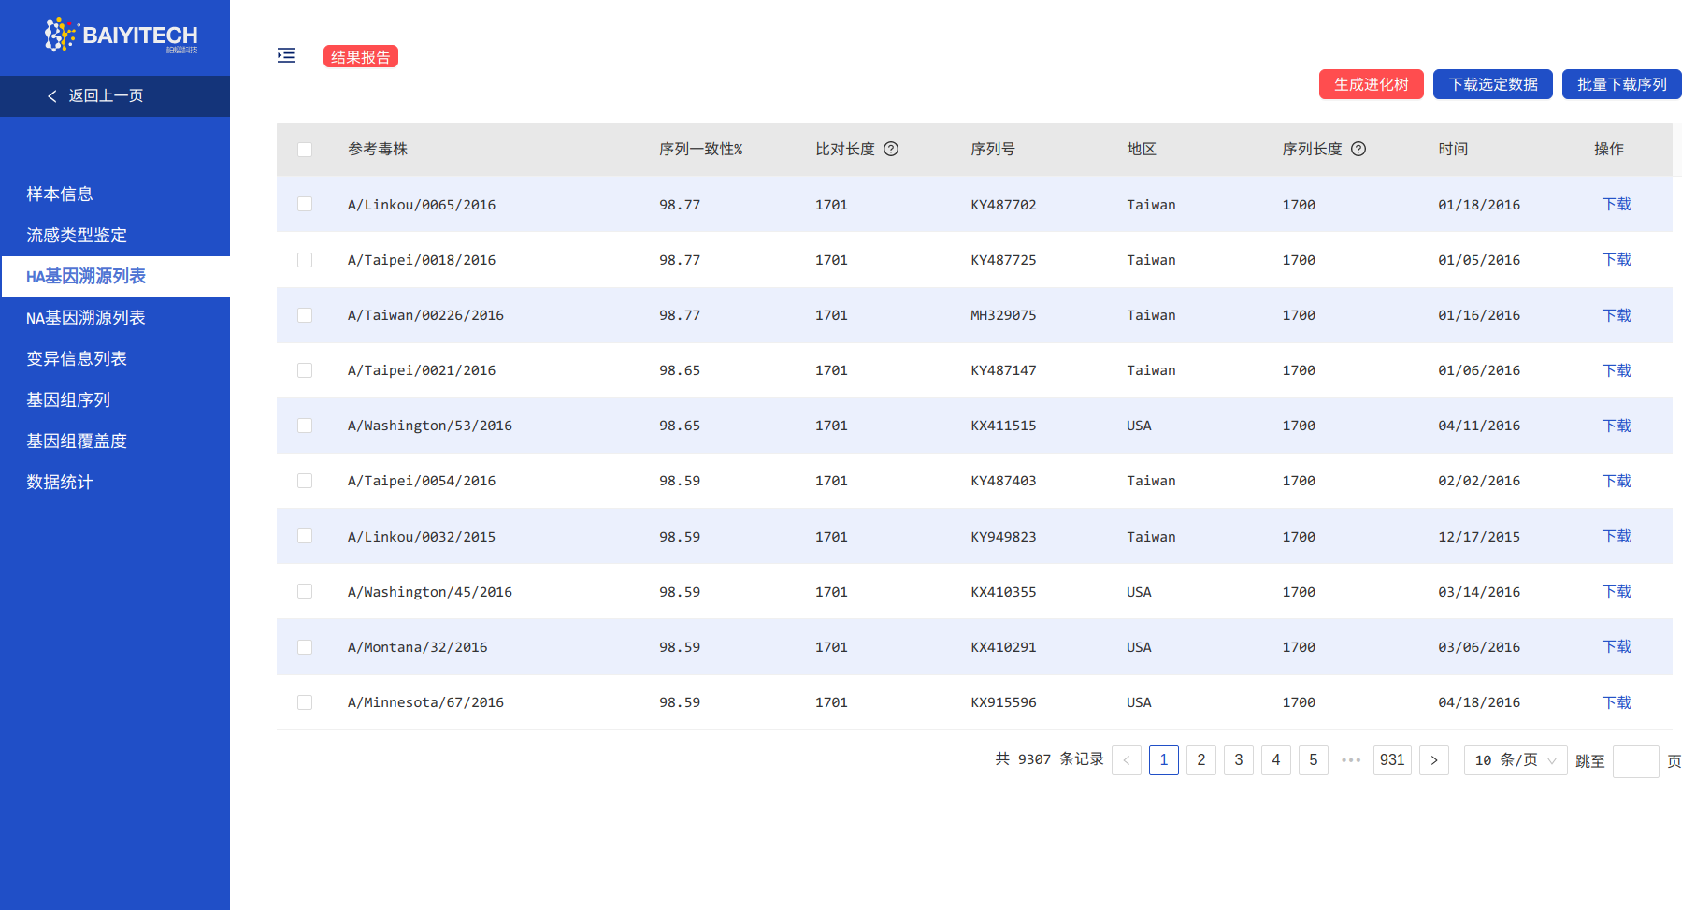1696x910 pixels.
Task: Click the 12/17/2015 date cell
Action: point(1479,537)
